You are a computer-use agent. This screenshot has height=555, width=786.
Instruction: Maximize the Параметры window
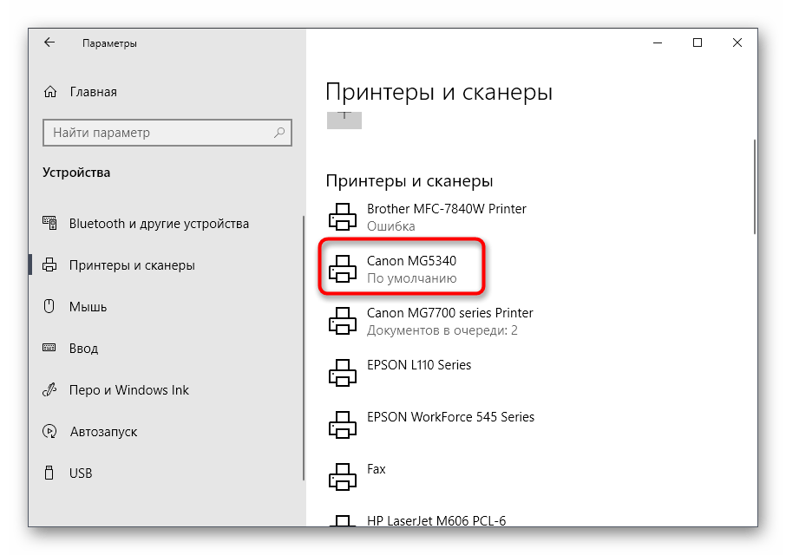click(698, 43)
